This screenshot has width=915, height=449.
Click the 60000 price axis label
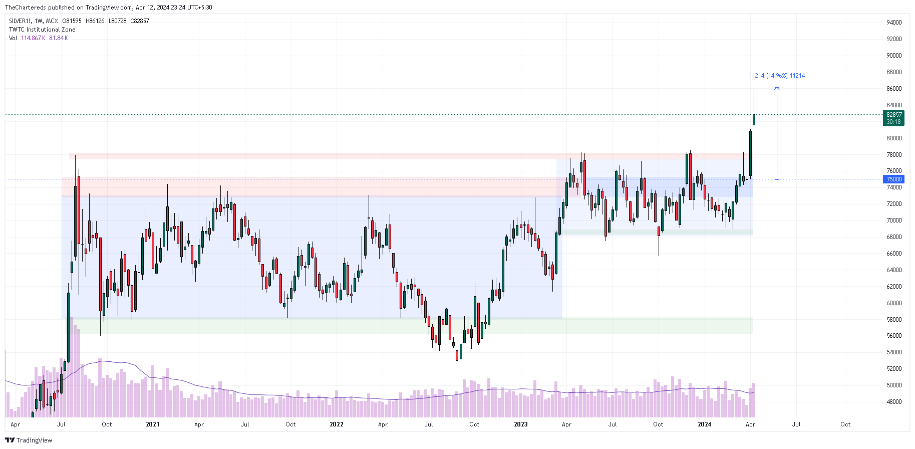point(894,303)
